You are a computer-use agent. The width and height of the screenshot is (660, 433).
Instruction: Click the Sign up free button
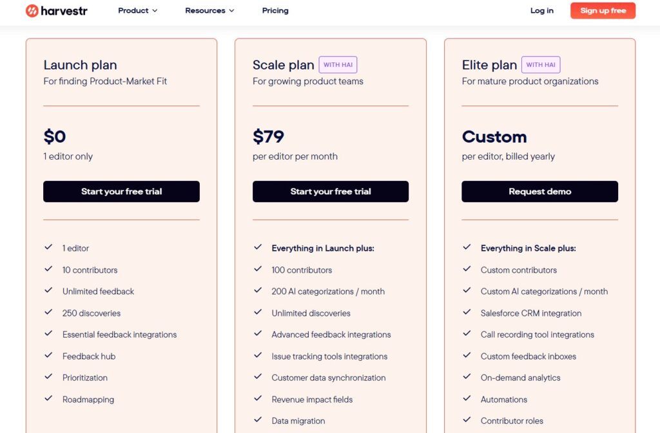pos(602,10)
